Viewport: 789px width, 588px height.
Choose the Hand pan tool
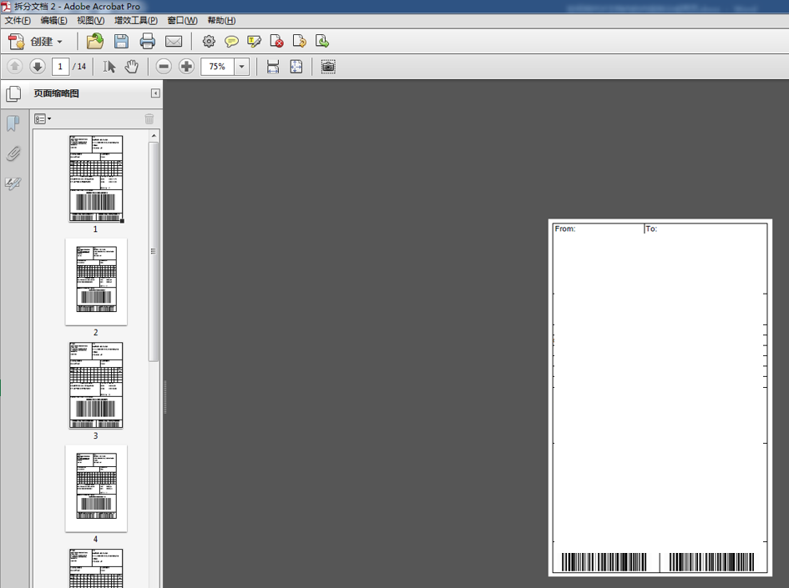(x=132, y=67)
